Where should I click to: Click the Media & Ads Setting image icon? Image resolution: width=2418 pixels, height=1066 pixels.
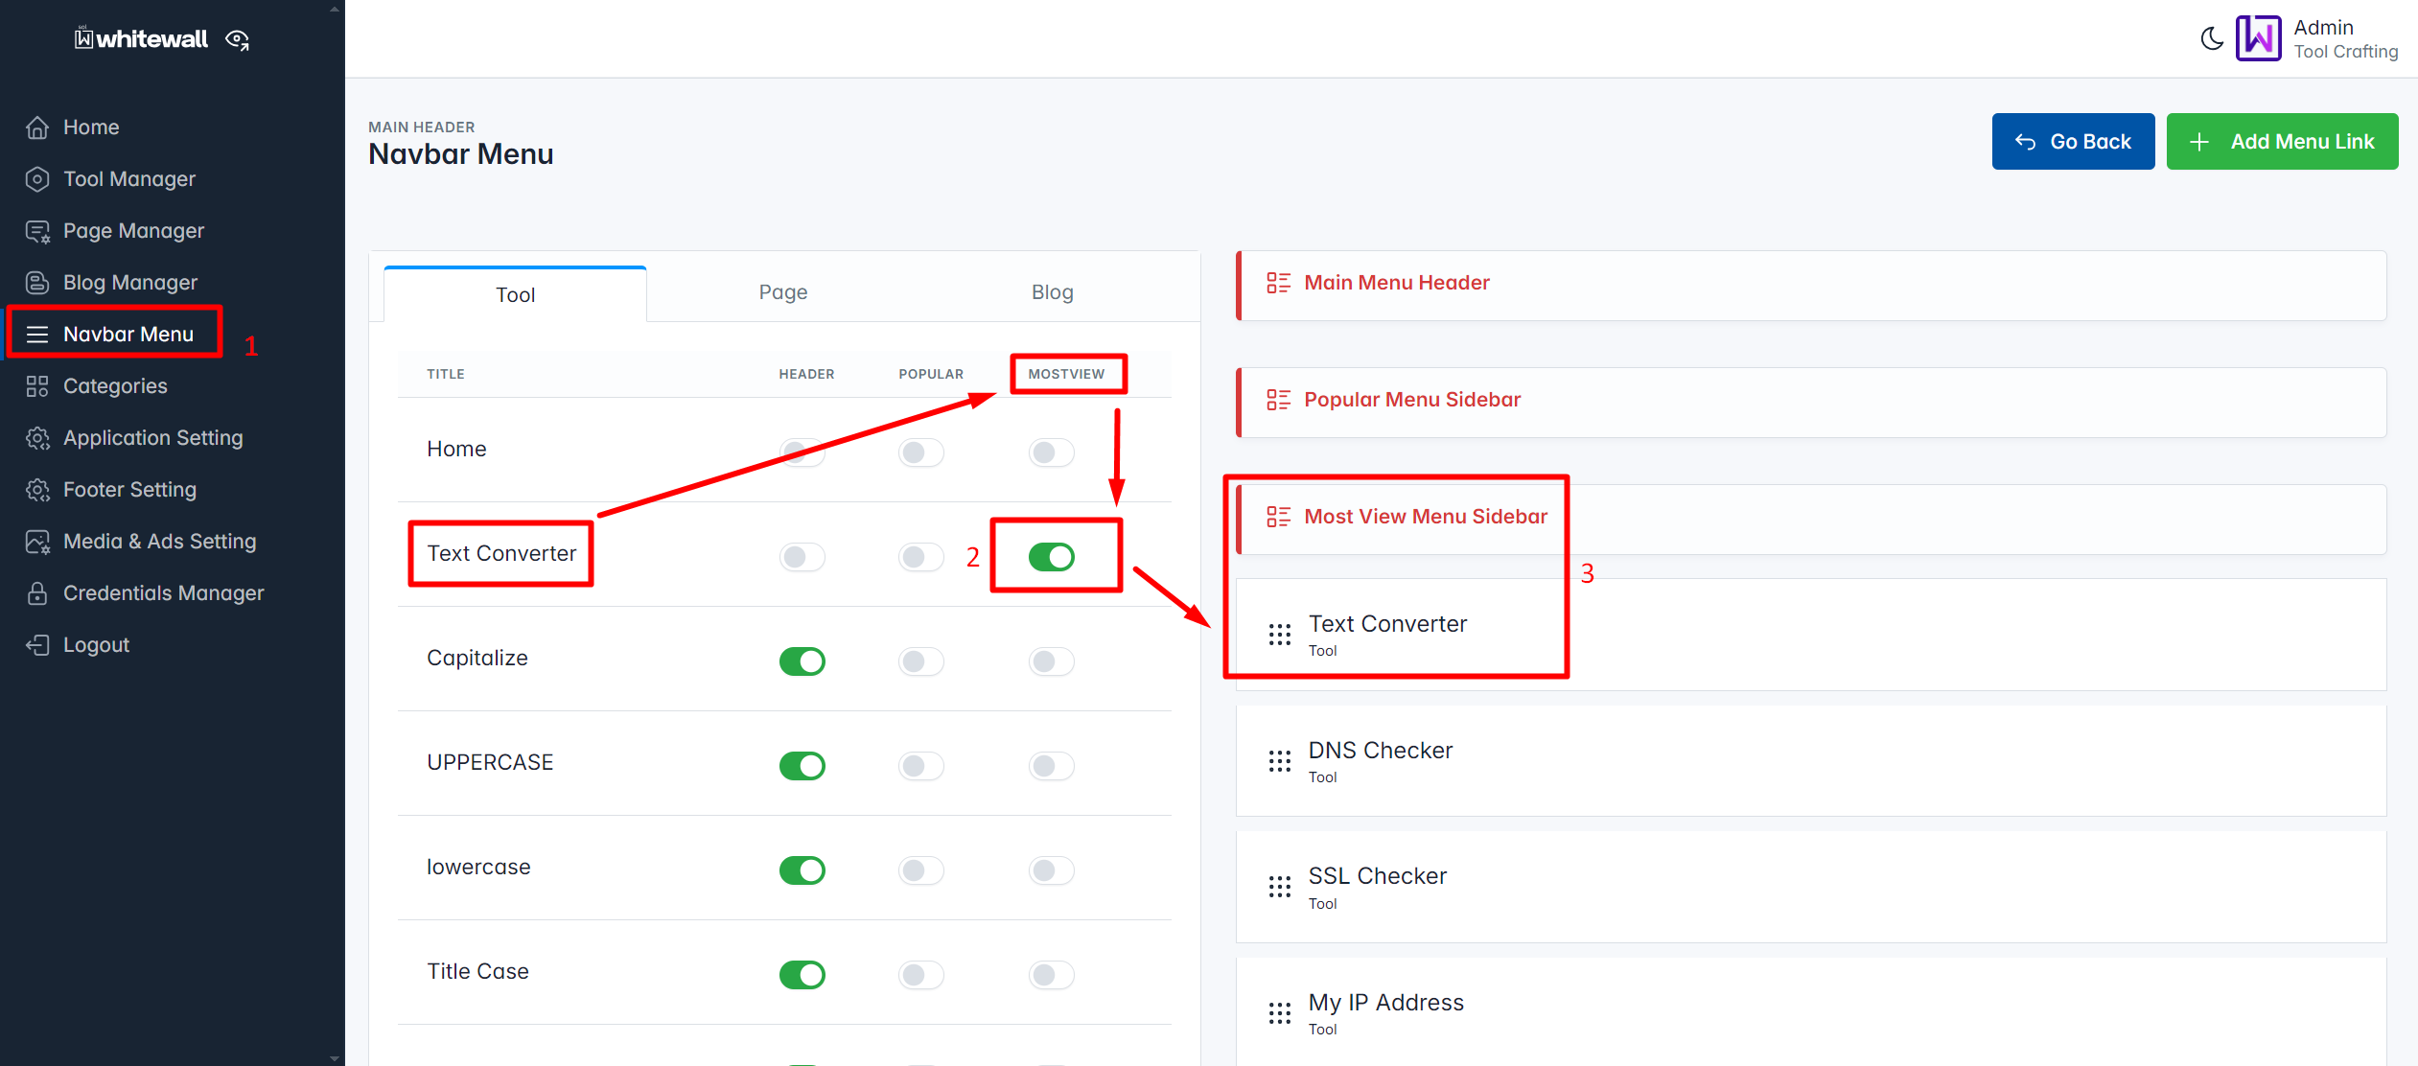tap(37, 542)
